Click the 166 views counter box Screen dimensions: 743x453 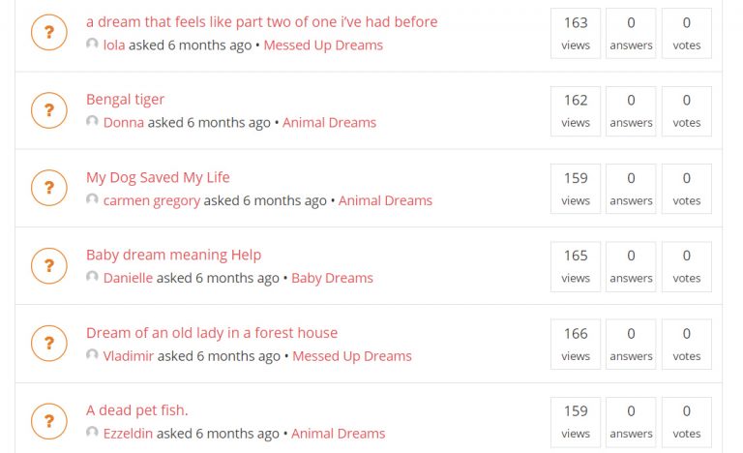(x=576, y=344)
